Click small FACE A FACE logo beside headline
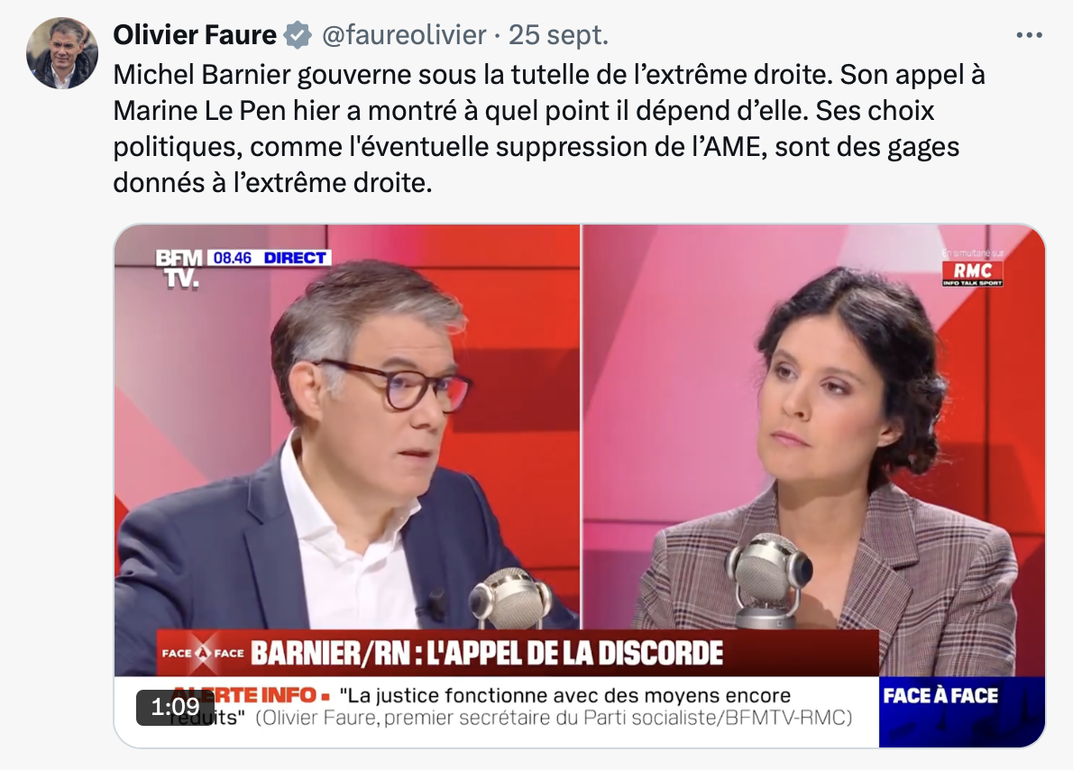The width and height of the screenshot is (1073, 770). tap(203, 653)
